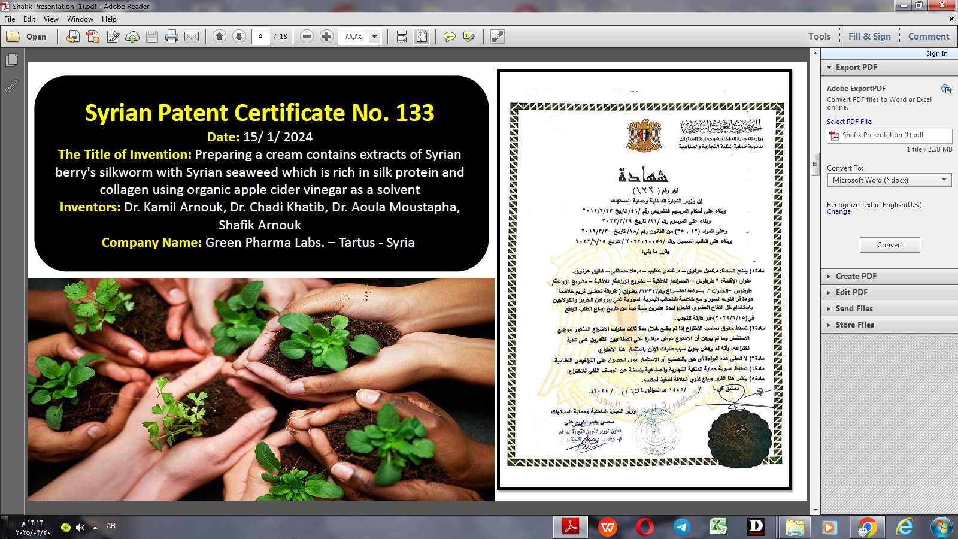Go to previous page with up arrow
Image resolution: width=958 pixels, height=539 pixels.
220,37
